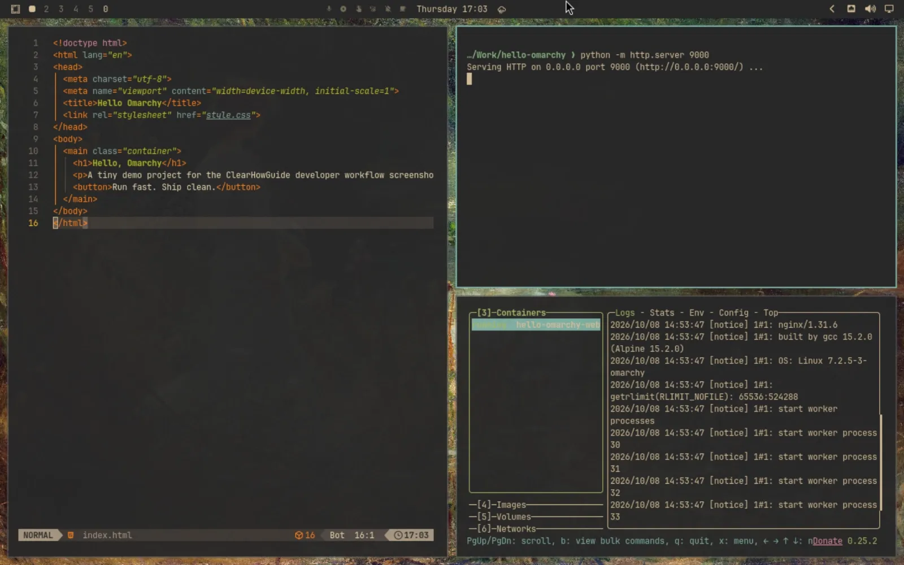
Task: Click the 16:1 cursor position in statusline
Action: point(364,535)
